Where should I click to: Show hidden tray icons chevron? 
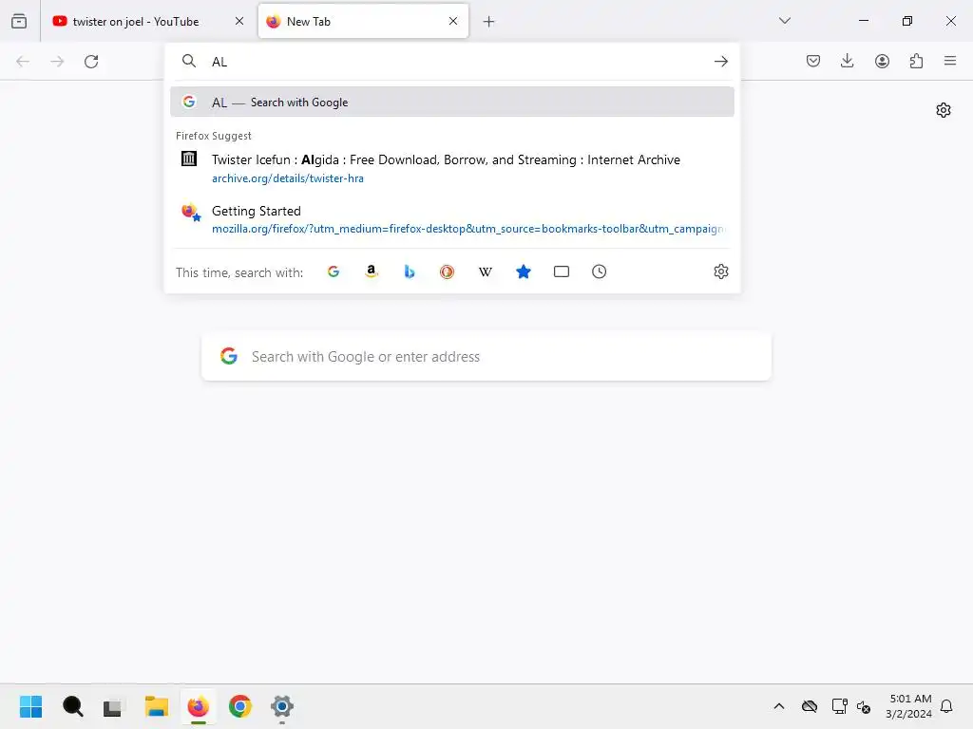[779, 706]
